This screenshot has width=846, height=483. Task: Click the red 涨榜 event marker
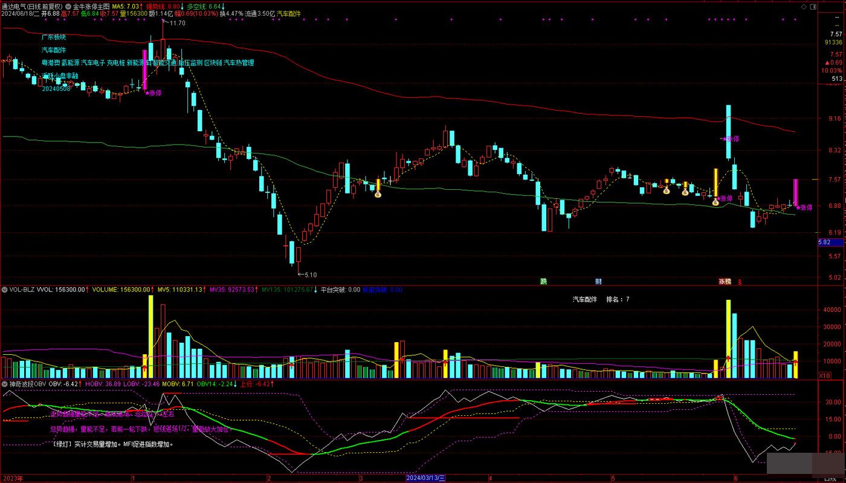pos(725,281)
